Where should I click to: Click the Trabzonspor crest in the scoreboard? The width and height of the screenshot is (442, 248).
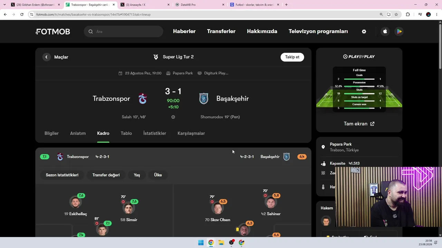[x=143, y=99]
